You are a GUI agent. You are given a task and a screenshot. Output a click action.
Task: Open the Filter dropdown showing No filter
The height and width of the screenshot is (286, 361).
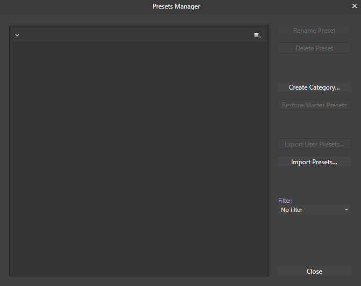tap(314, 210)
